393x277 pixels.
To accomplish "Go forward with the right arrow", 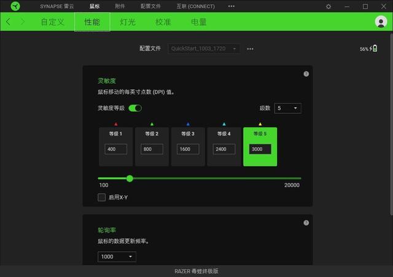I will tap(23, 22).
